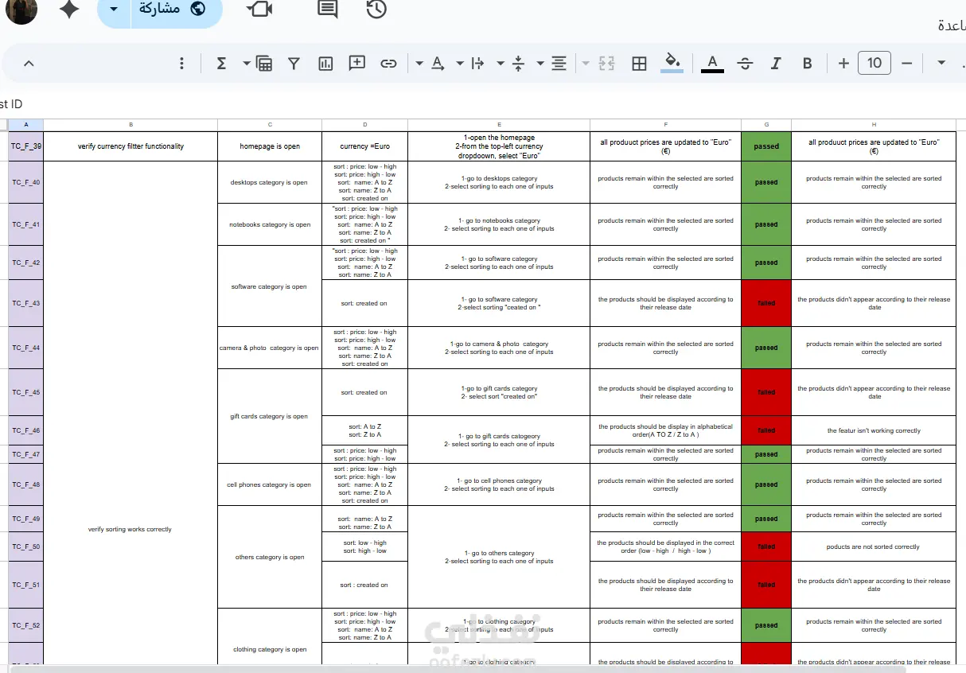Select column A header
The width and height of the screenshot is (966, 673).
pyautogui.click(x=26, y=125)
